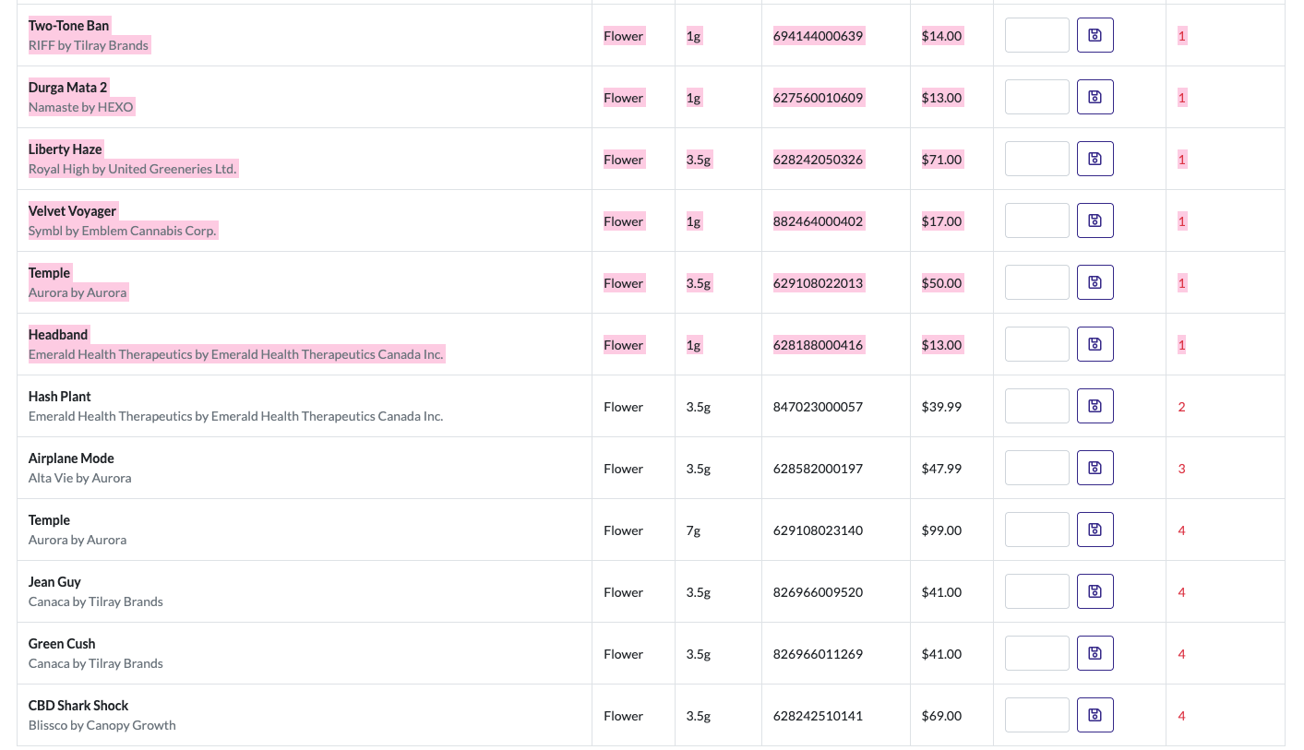Click CBD Shark Shock product name

click(78, 706)
